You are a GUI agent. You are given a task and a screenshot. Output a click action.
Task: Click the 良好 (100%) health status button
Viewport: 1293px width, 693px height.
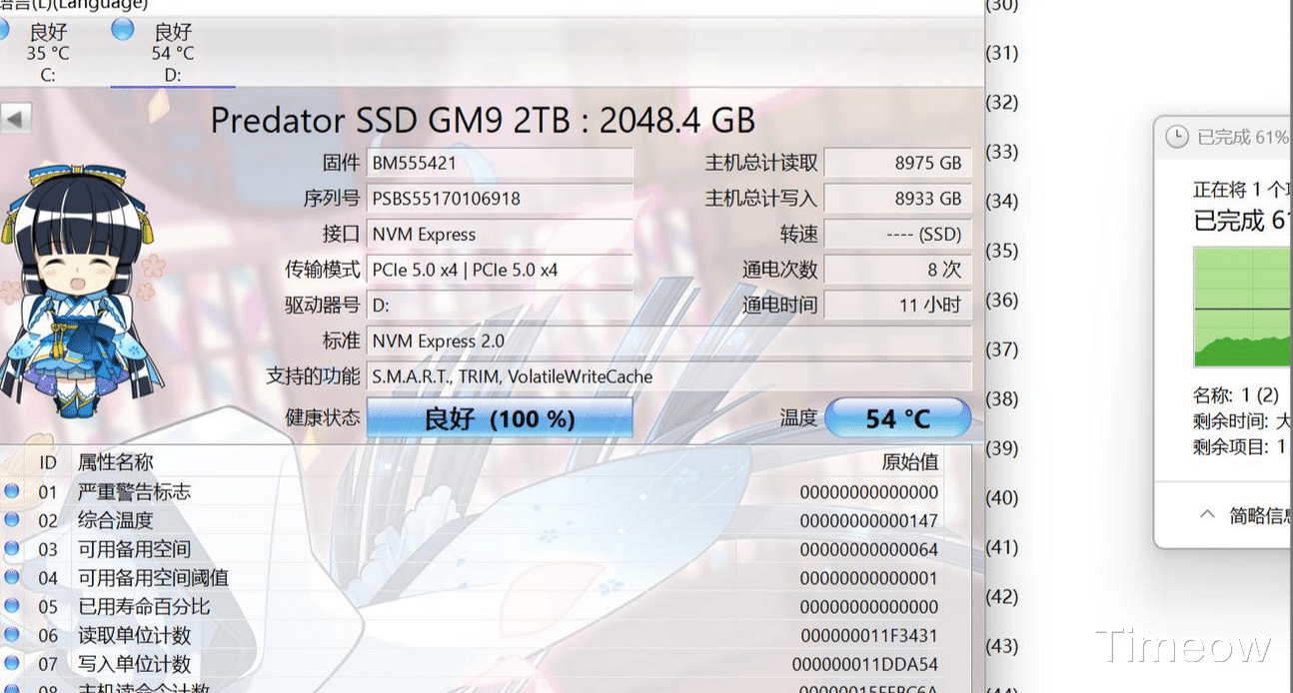coord(500,418)
